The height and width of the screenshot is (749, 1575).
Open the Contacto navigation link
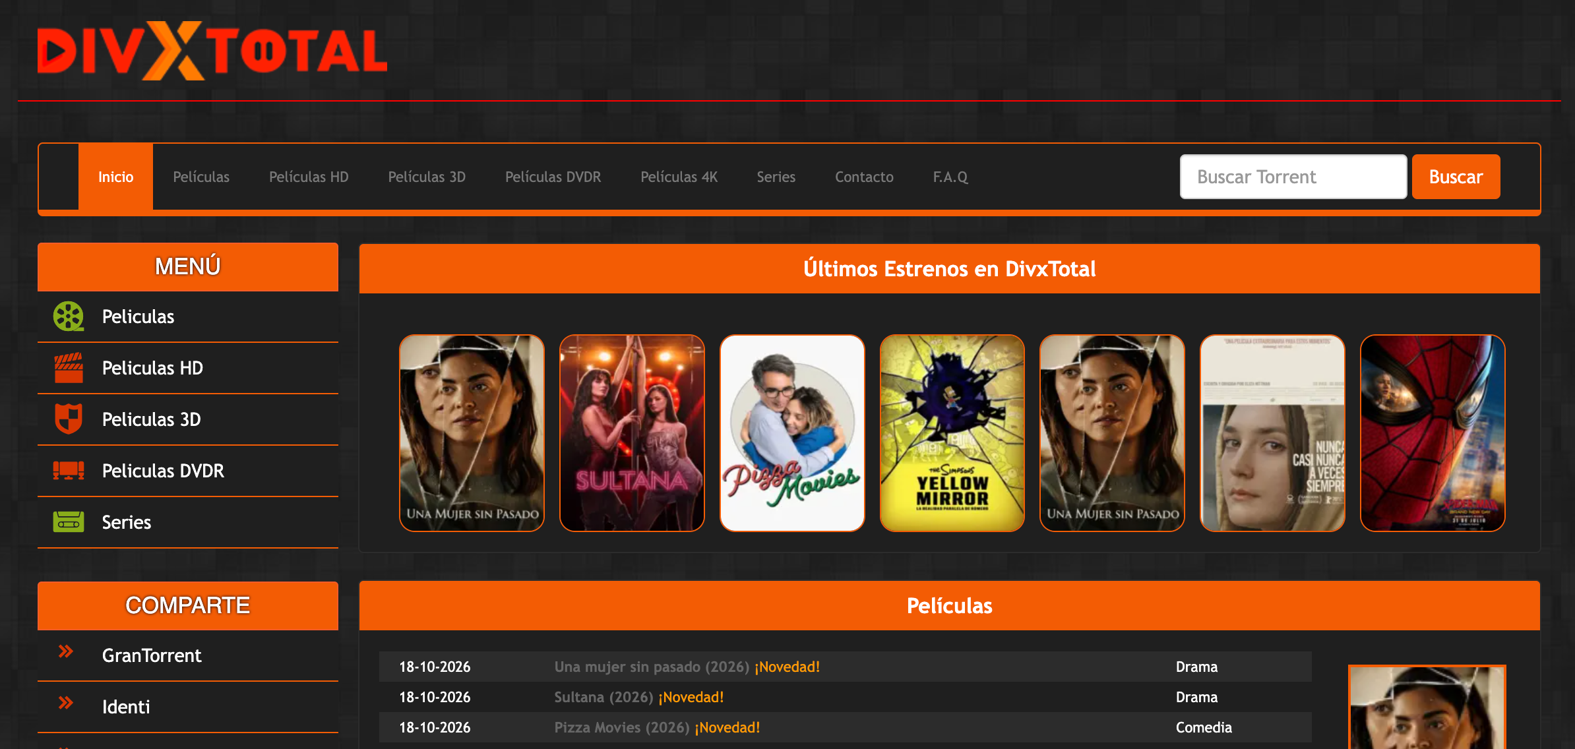[864, 177]
